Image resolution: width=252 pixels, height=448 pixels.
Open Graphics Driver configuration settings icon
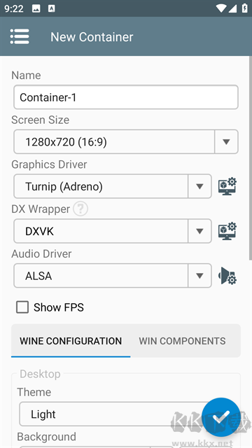point(227,187)
